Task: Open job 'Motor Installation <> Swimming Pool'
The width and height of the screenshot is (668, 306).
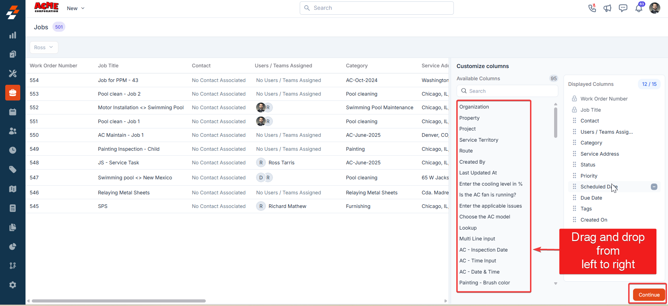Action: (x=141, y=107)
